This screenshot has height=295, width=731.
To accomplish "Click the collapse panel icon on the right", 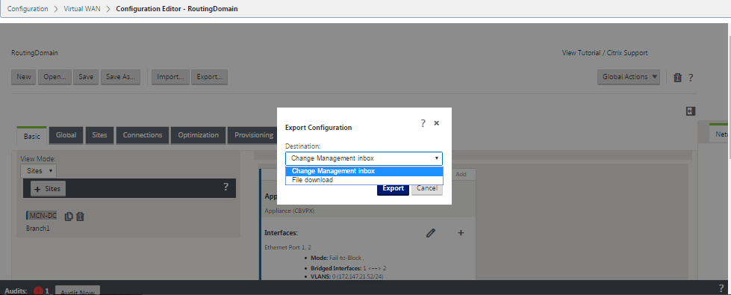I will coord(691,111).
